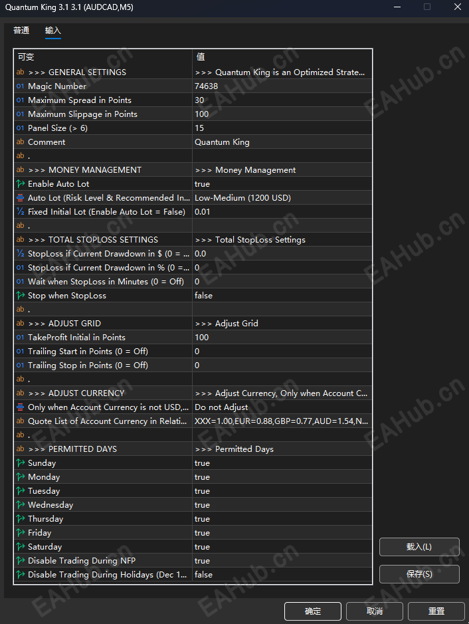Edit the StopLoss Drawdown in $ value 0.0

[282, 253]
